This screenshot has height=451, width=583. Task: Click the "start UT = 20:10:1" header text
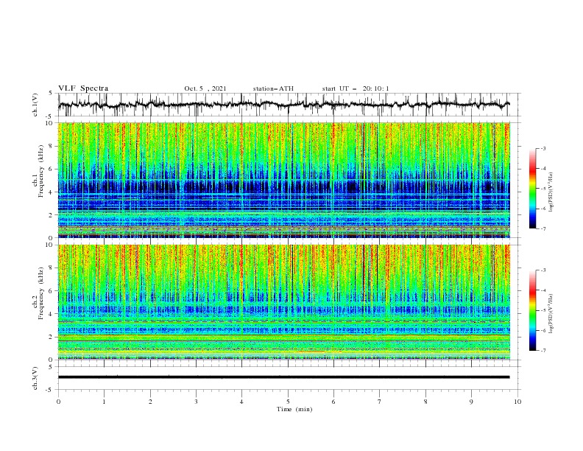tap(356, 88)
